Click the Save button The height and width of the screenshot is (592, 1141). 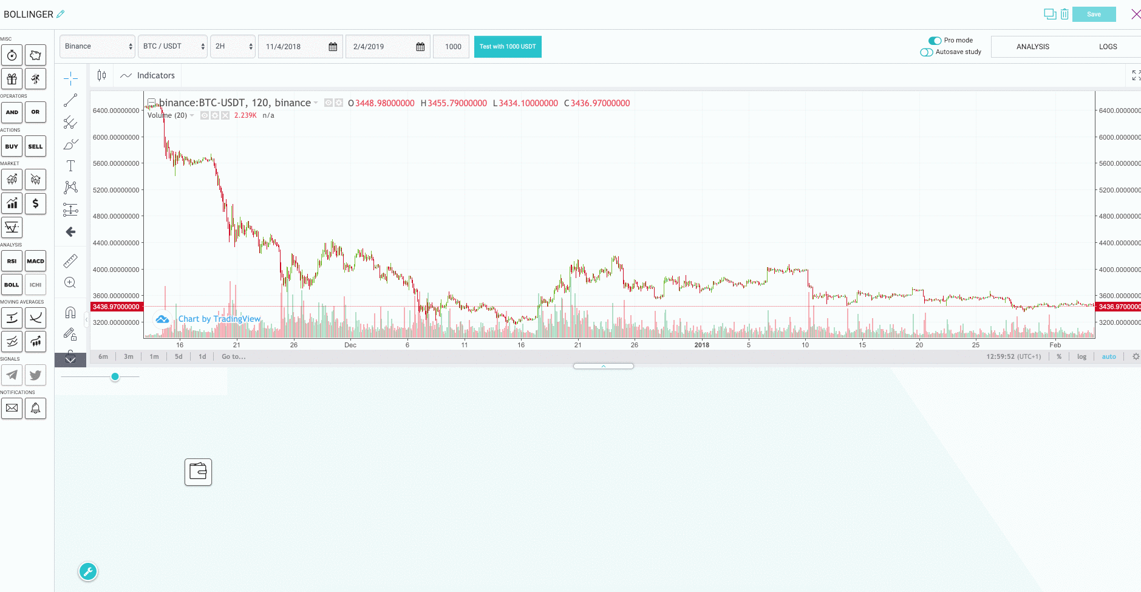pos(1094,14)
